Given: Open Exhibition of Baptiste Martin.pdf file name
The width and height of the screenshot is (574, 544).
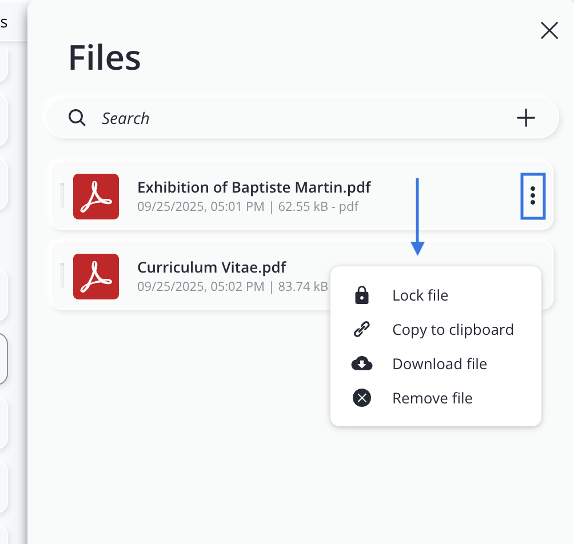Looking at the screenshot, I should click(x=254, y=187).
